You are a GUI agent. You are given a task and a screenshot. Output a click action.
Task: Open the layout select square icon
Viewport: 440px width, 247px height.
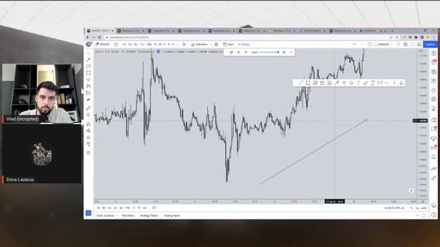tap(370, 44)
